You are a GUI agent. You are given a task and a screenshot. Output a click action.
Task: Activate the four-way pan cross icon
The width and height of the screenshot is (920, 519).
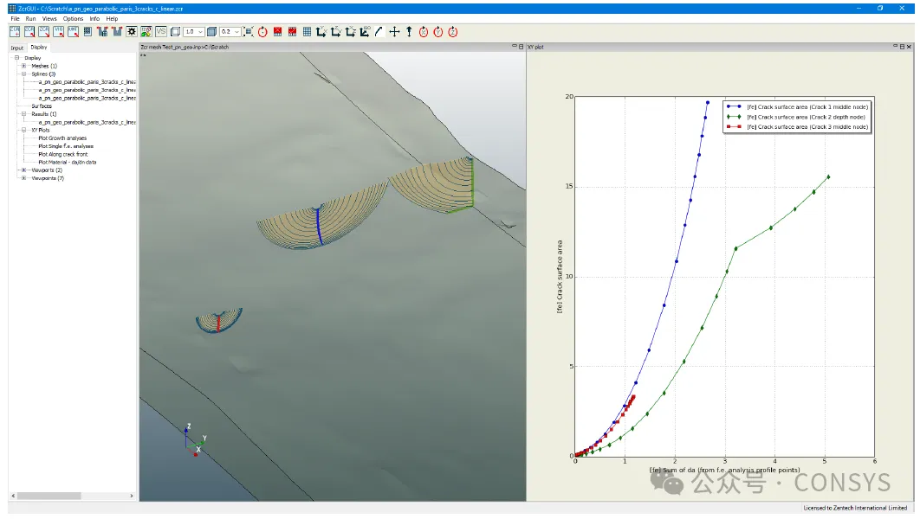click(394, 32)
